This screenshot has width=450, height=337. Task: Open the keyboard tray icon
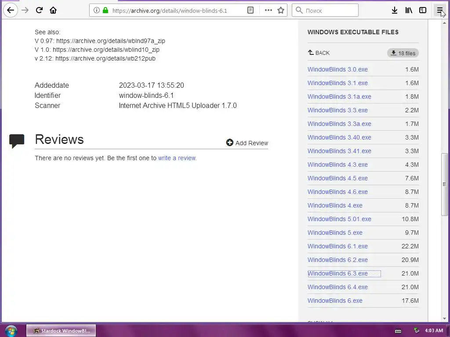coord(398,331)
